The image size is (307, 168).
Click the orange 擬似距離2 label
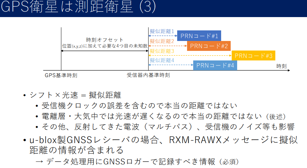(x=162, y=41)
